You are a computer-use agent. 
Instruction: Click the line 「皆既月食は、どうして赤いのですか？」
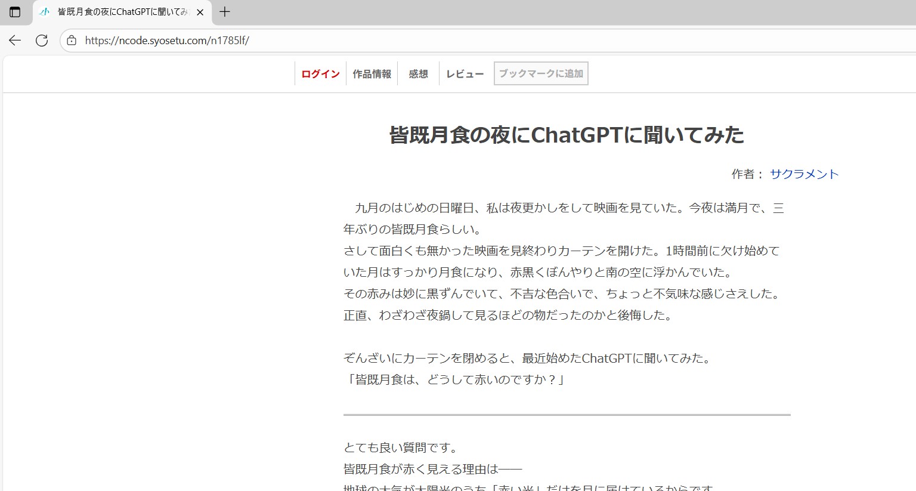(x=454, y=379)
